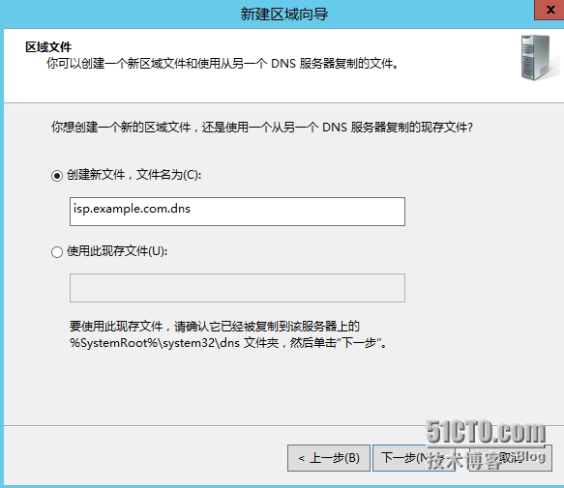Click the Blog watermark text

[532, 457]
